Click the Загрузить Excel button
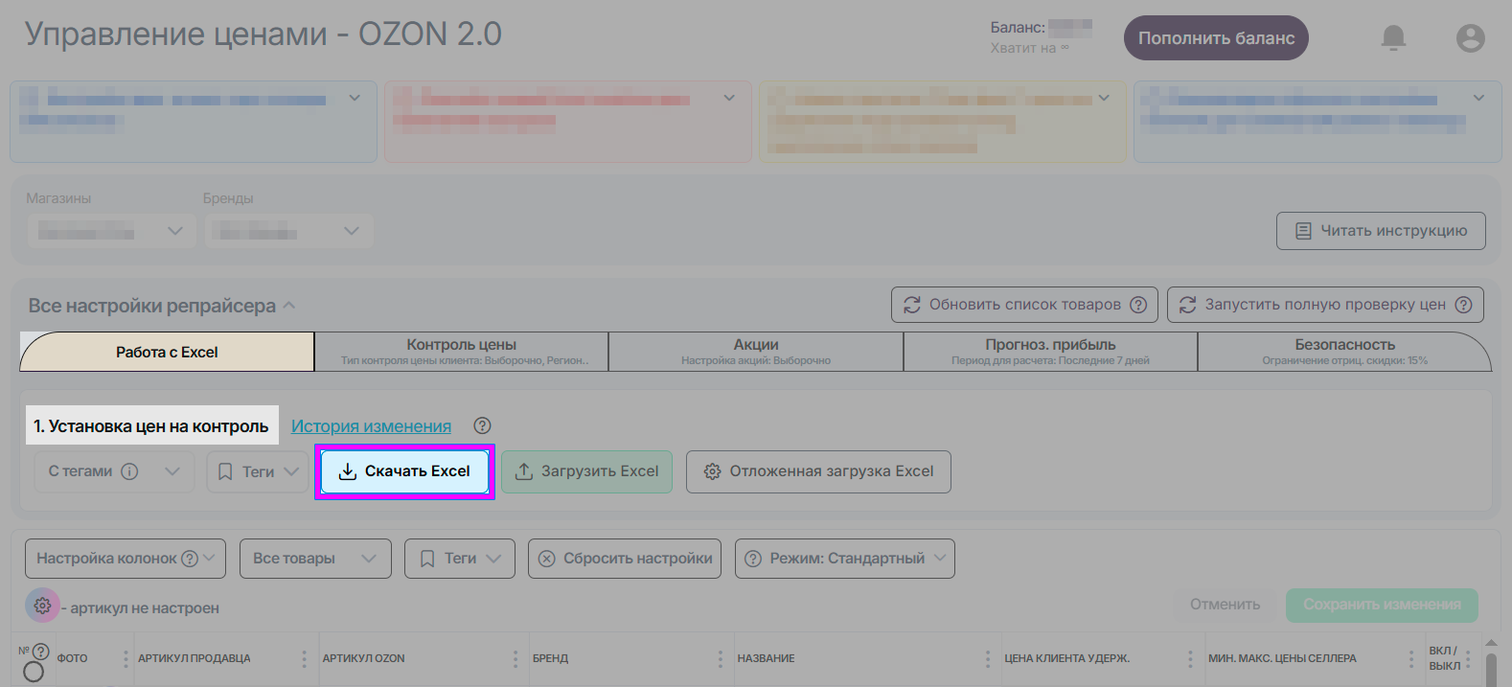Image resolution: width=1512 pixels, height=687 pixels. tap(586, 471)
